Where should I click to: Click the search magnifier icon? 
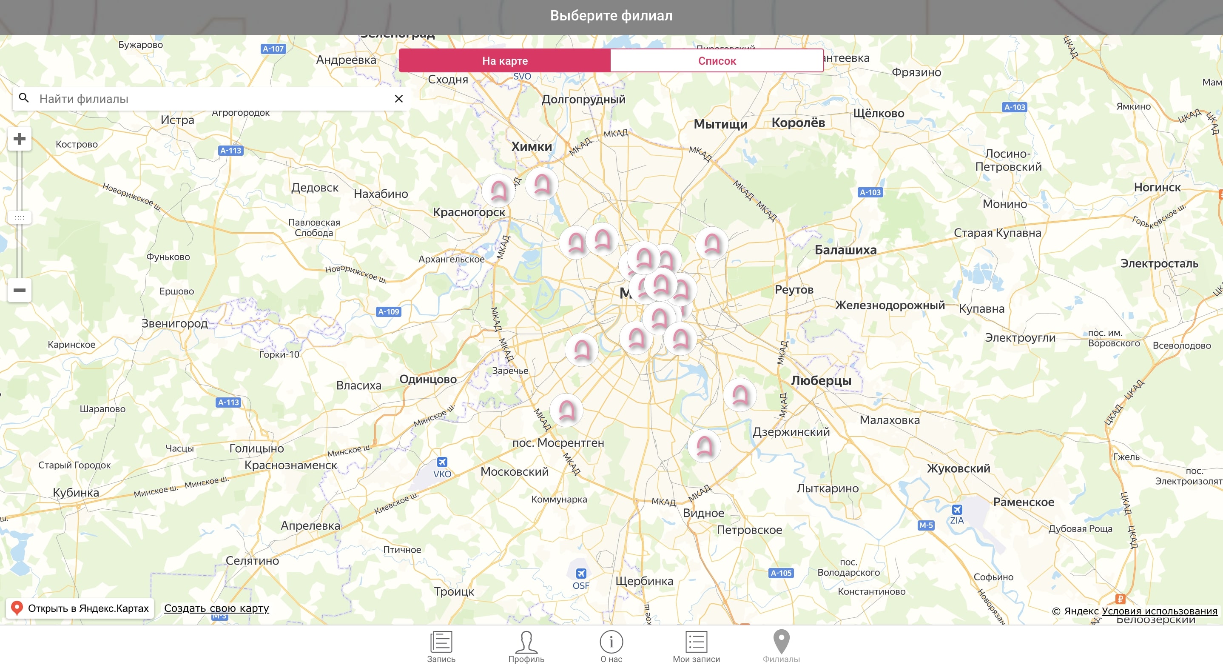[24, 98]
